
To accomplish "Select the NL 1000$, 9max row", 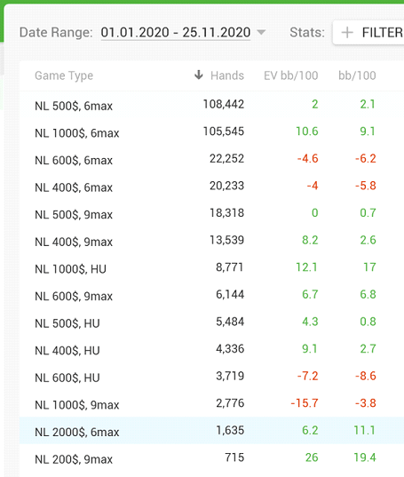I will (x=211, y=403).
